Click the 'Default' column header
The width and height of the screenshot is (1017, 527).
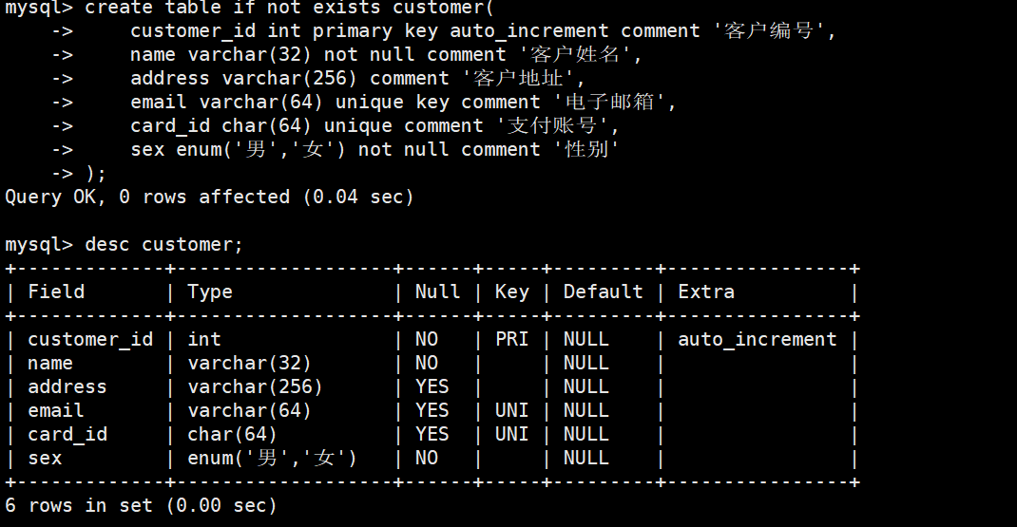(603, 292)
